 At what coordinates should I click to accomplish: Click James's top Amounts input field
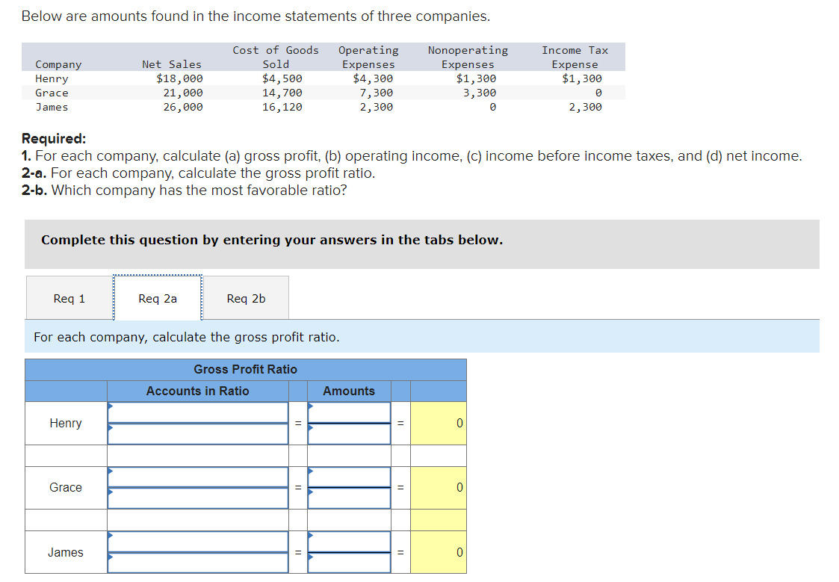pyautogui.click(x=349, y=542)
